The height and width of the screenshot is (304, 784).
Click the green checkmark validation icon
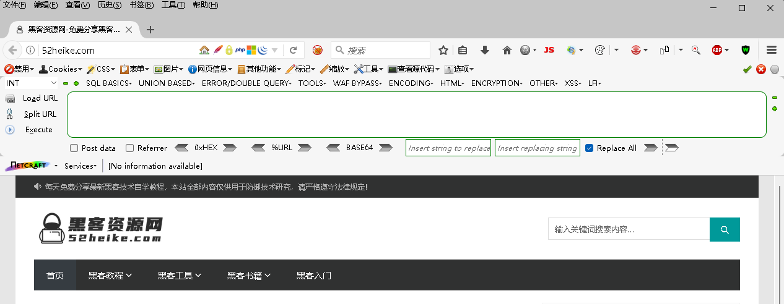747,69
